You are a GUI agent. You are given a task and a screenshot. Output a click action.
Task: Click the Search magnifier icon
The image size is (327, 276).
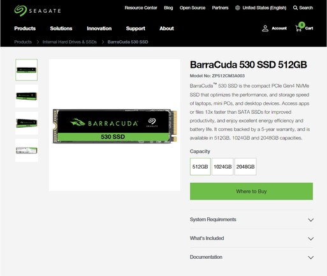point(295,8)
